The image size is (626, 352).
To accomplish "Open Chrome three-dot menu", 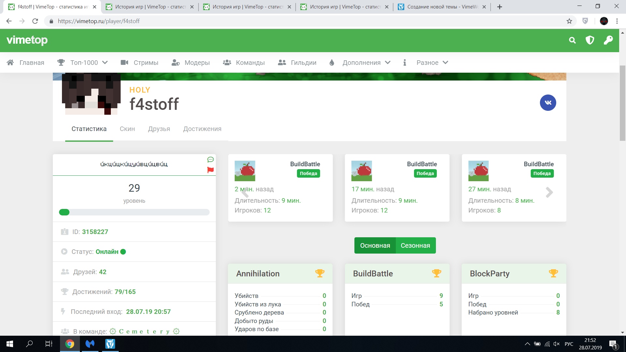I will tap(617, 21).
